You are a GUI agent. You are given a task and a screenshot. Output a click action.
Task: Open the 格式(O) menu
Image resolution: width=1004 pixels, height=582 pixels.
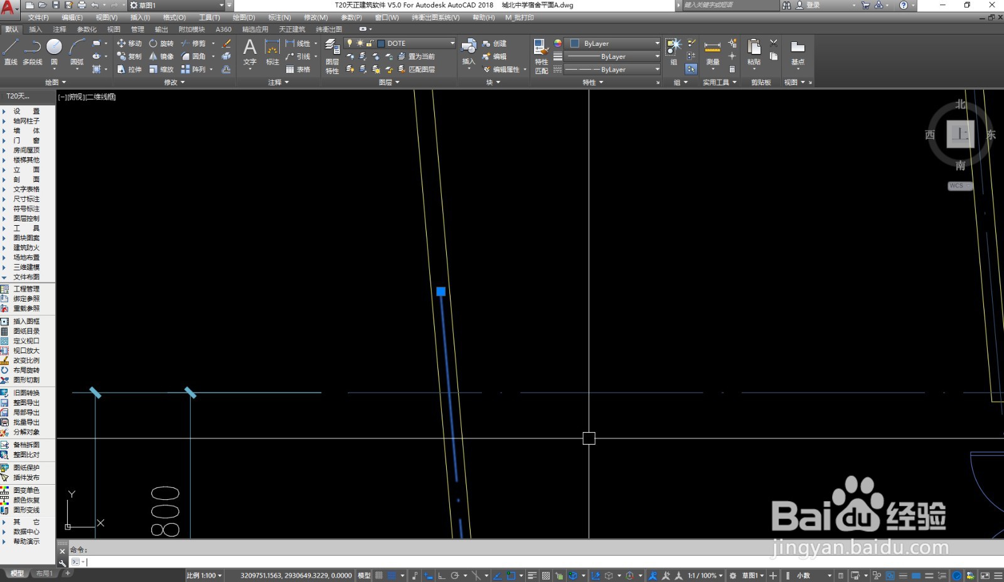174,18
